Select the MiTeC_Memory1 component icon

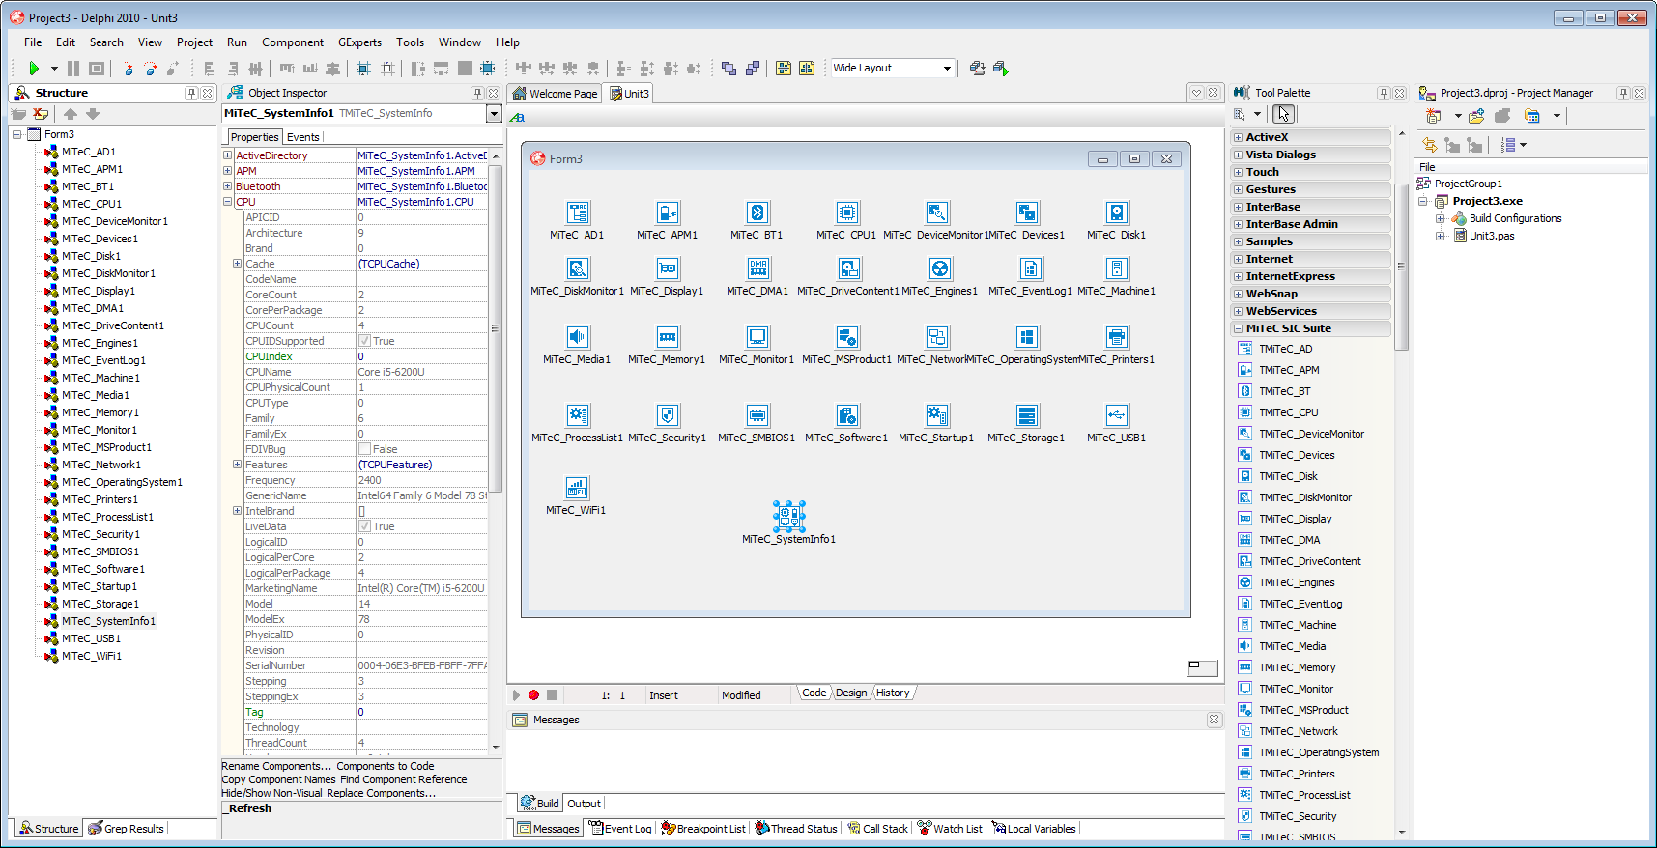point(668,337)
